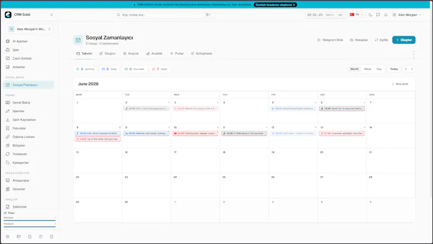This screenshot has height=244, width=433.
Task: Go to previous month with left chevron
Action: coord(405,69)
